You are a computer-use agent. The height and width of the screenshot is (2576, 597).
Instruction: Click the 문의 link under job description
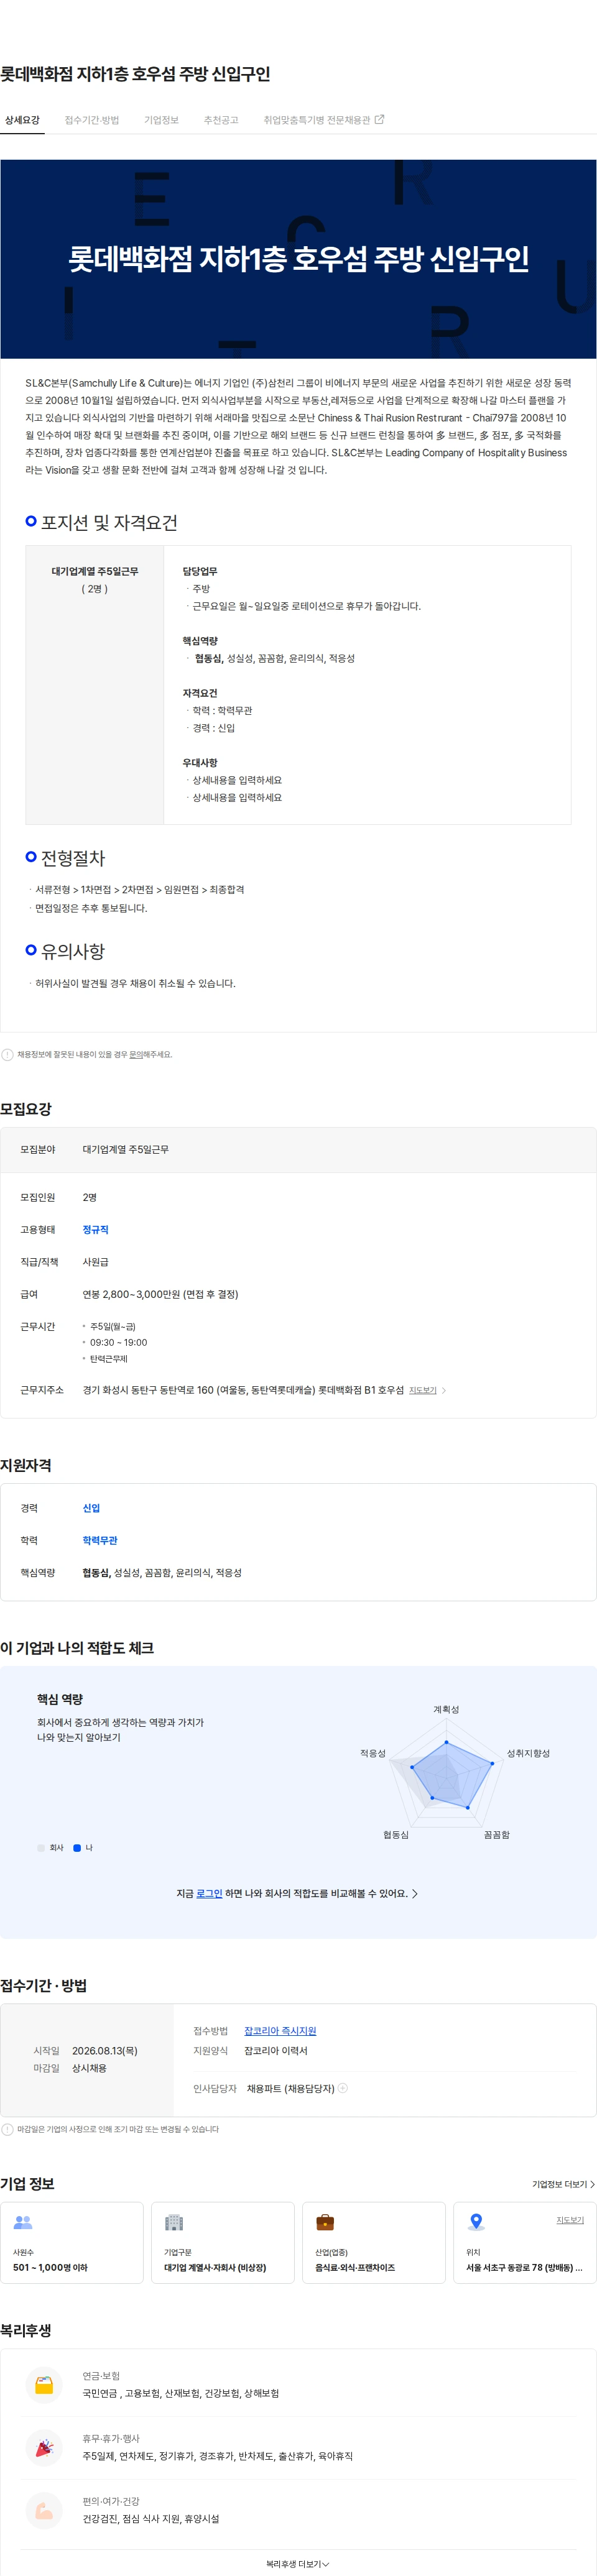tap(135, 1054)
